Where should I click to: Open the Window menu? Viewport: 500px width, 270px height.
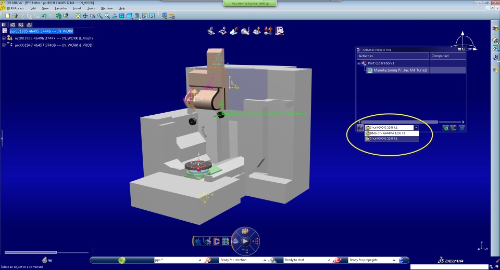click(x=106, y=8)
